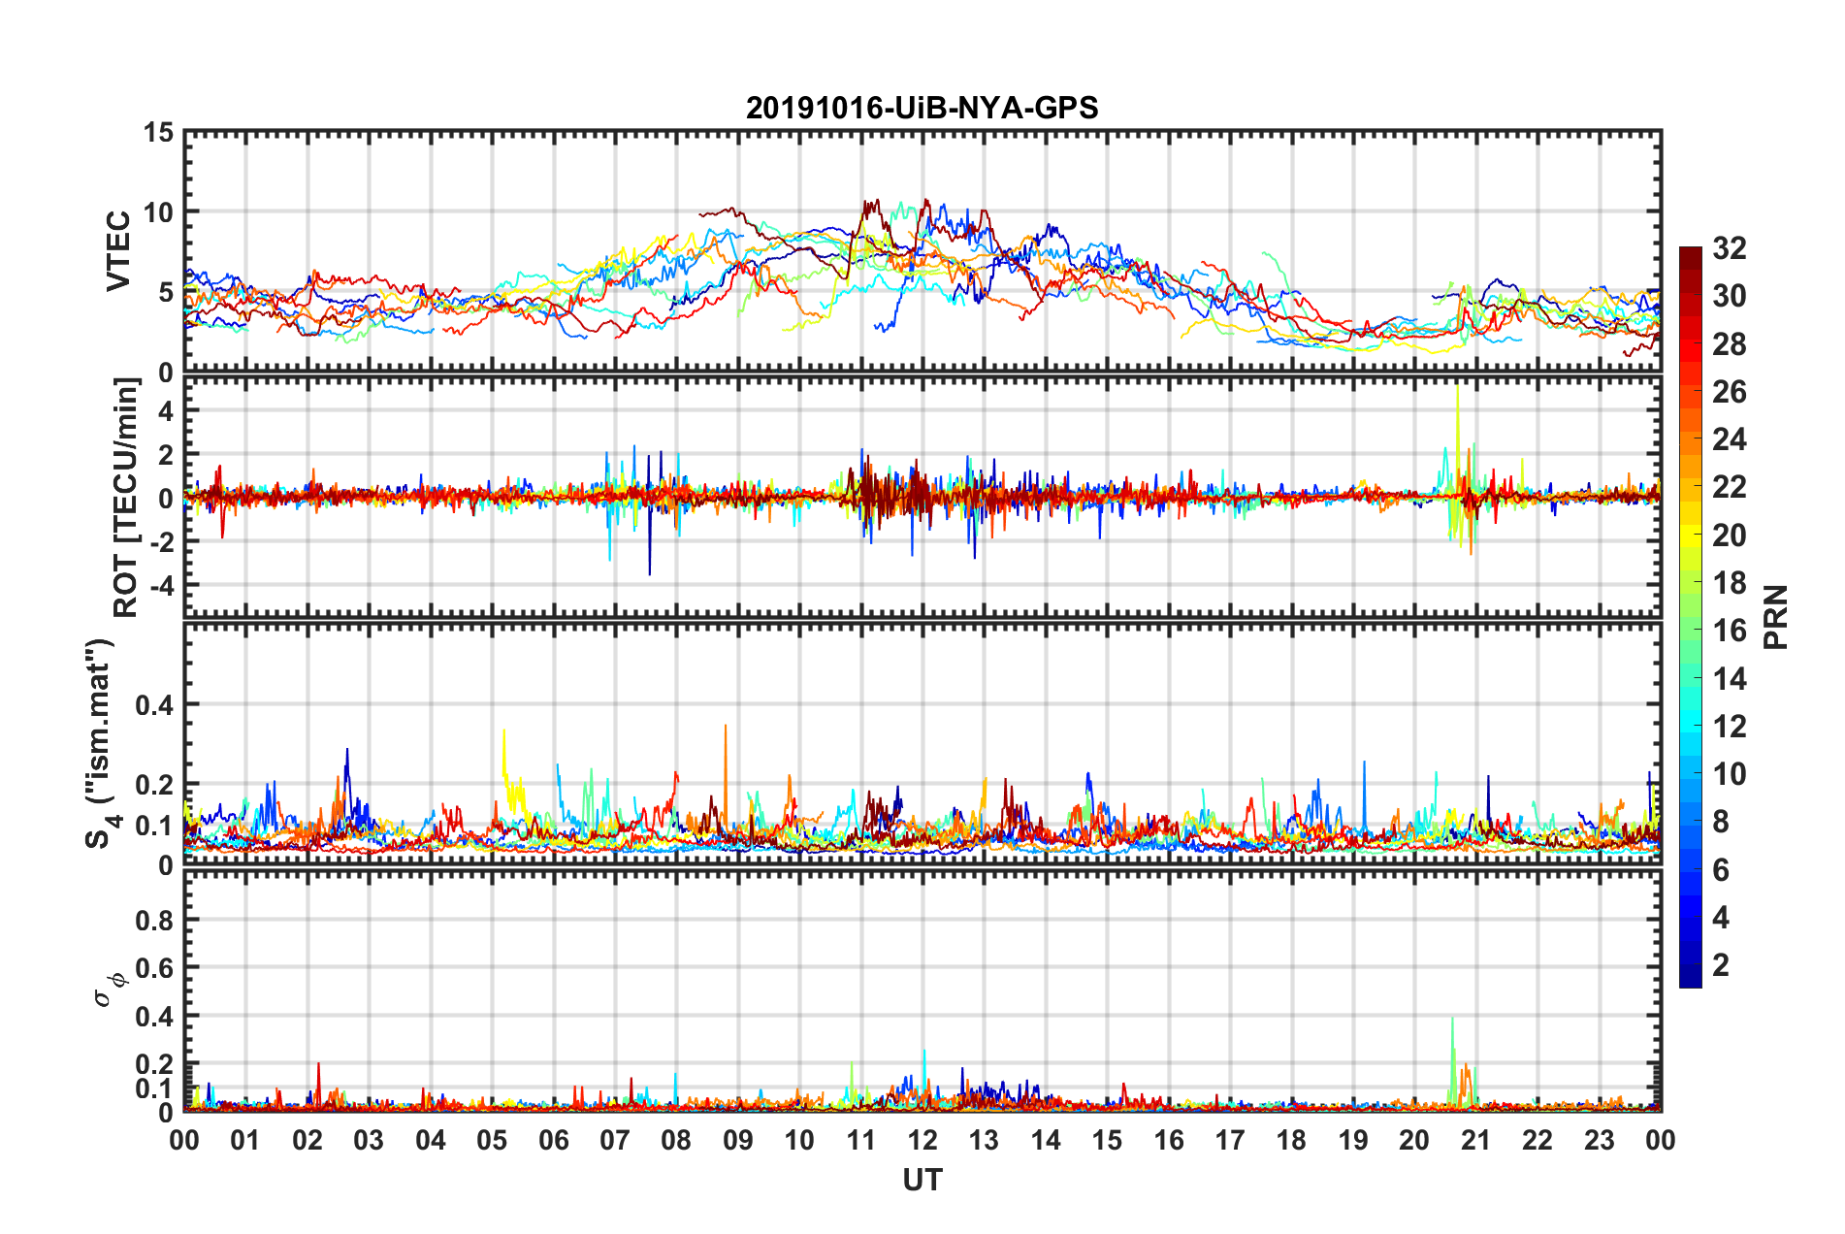Select the 17 hour tick on the UT axis
Screen dimensions: 1845x1234
point(1230,1140)
